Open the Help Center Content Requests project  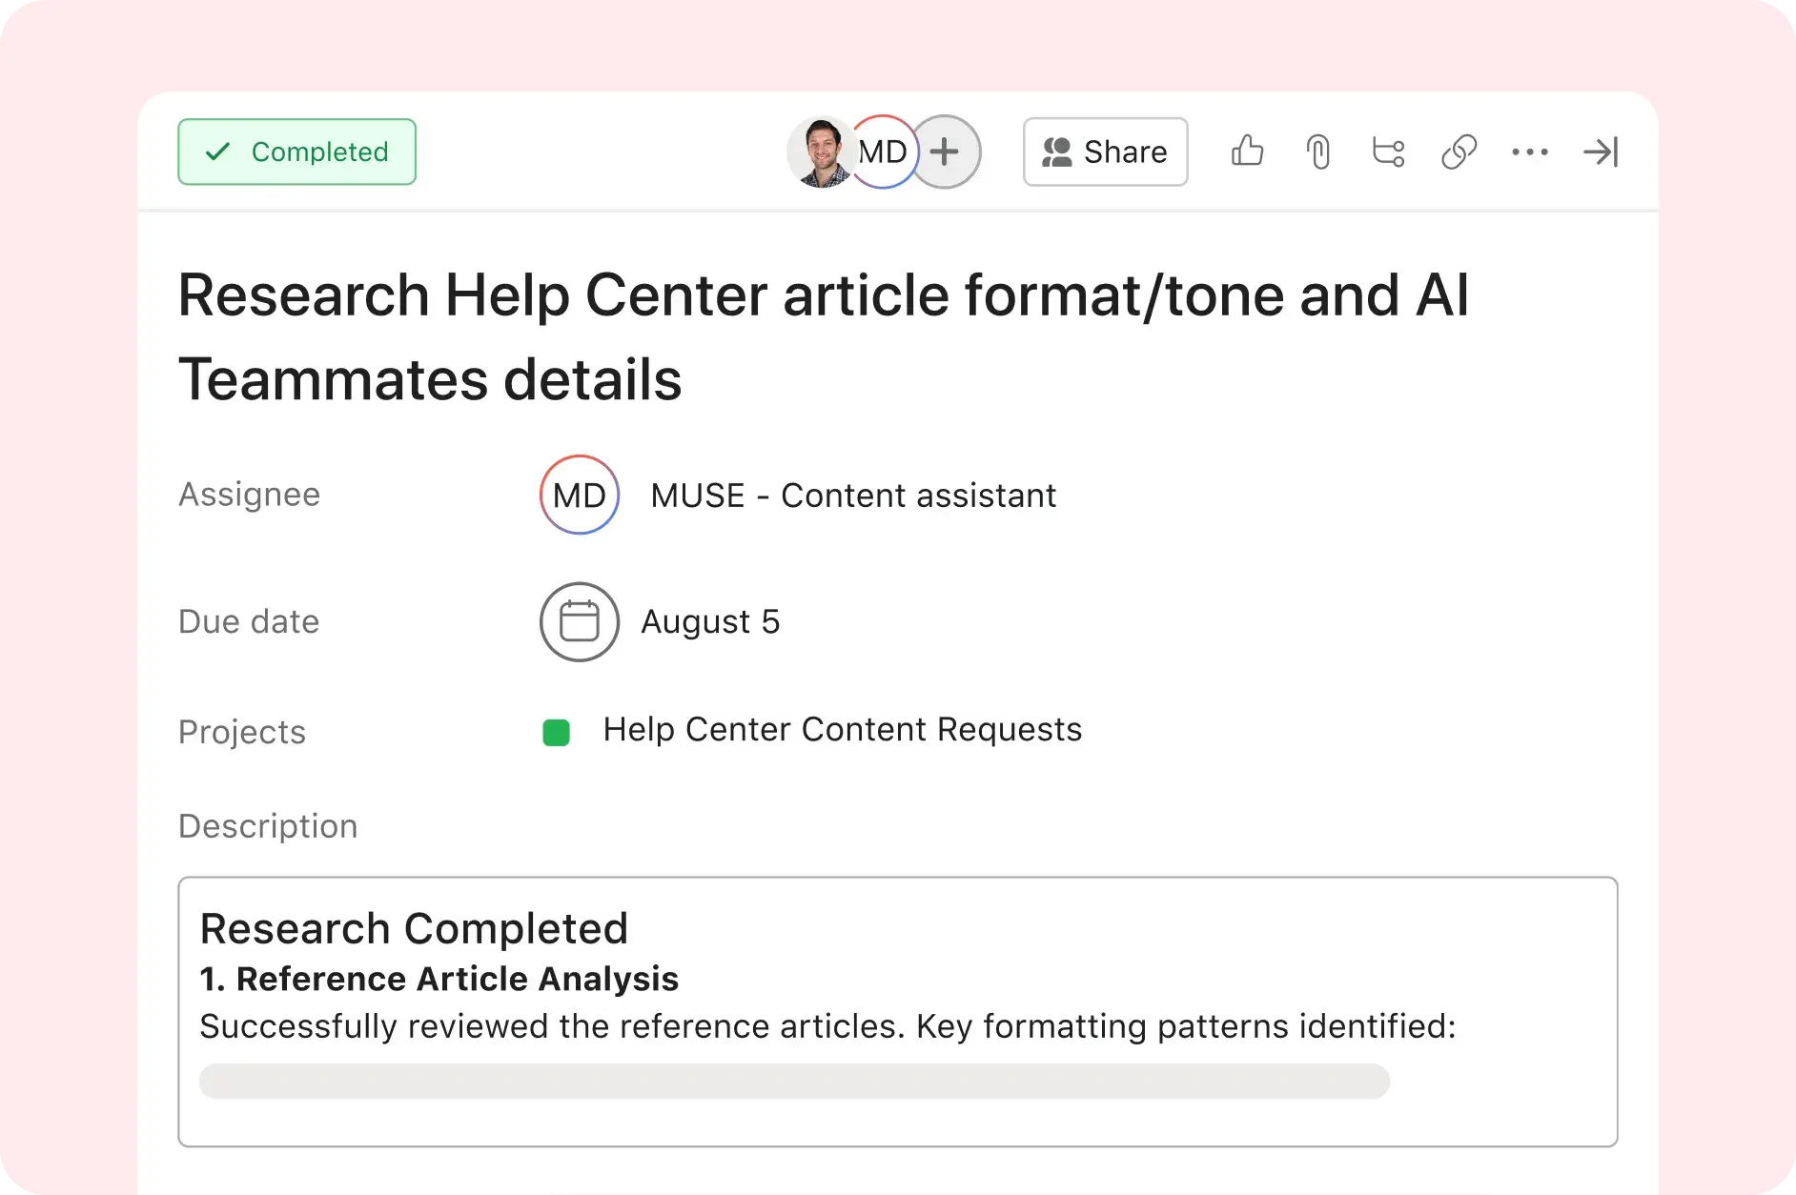click(x=841, y=729)
